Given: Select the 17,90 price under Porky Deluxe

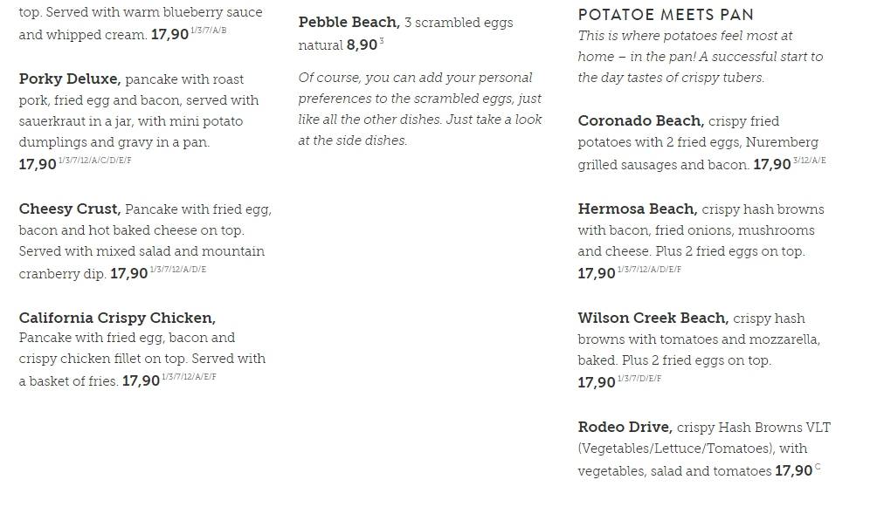Looking at the screenshot, I should click(x=38, y=164).
